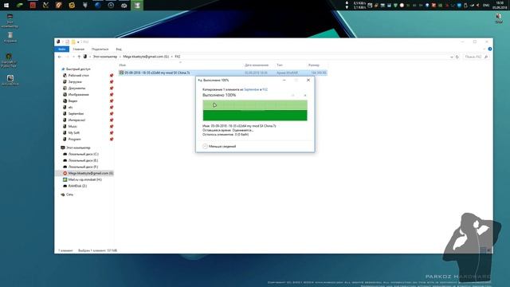Click the Network icon in navigation pane
Viewport: 510px width, 287px height.
63,195
